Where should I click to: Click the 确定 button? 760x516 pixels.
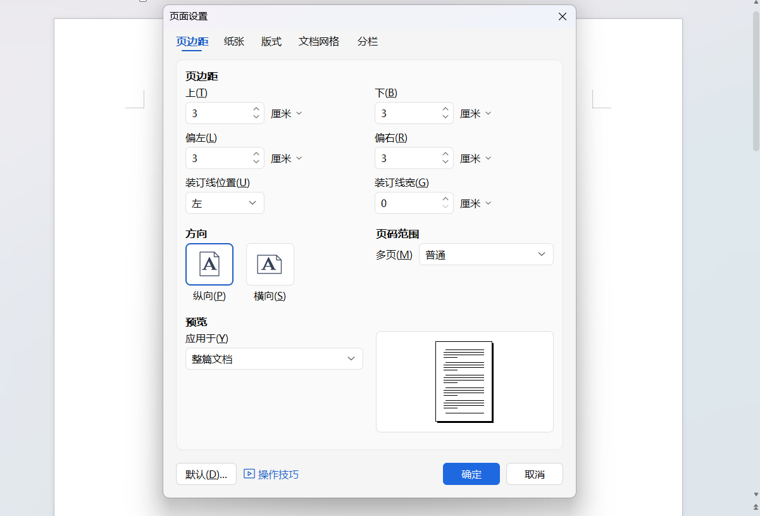[471, 474]
